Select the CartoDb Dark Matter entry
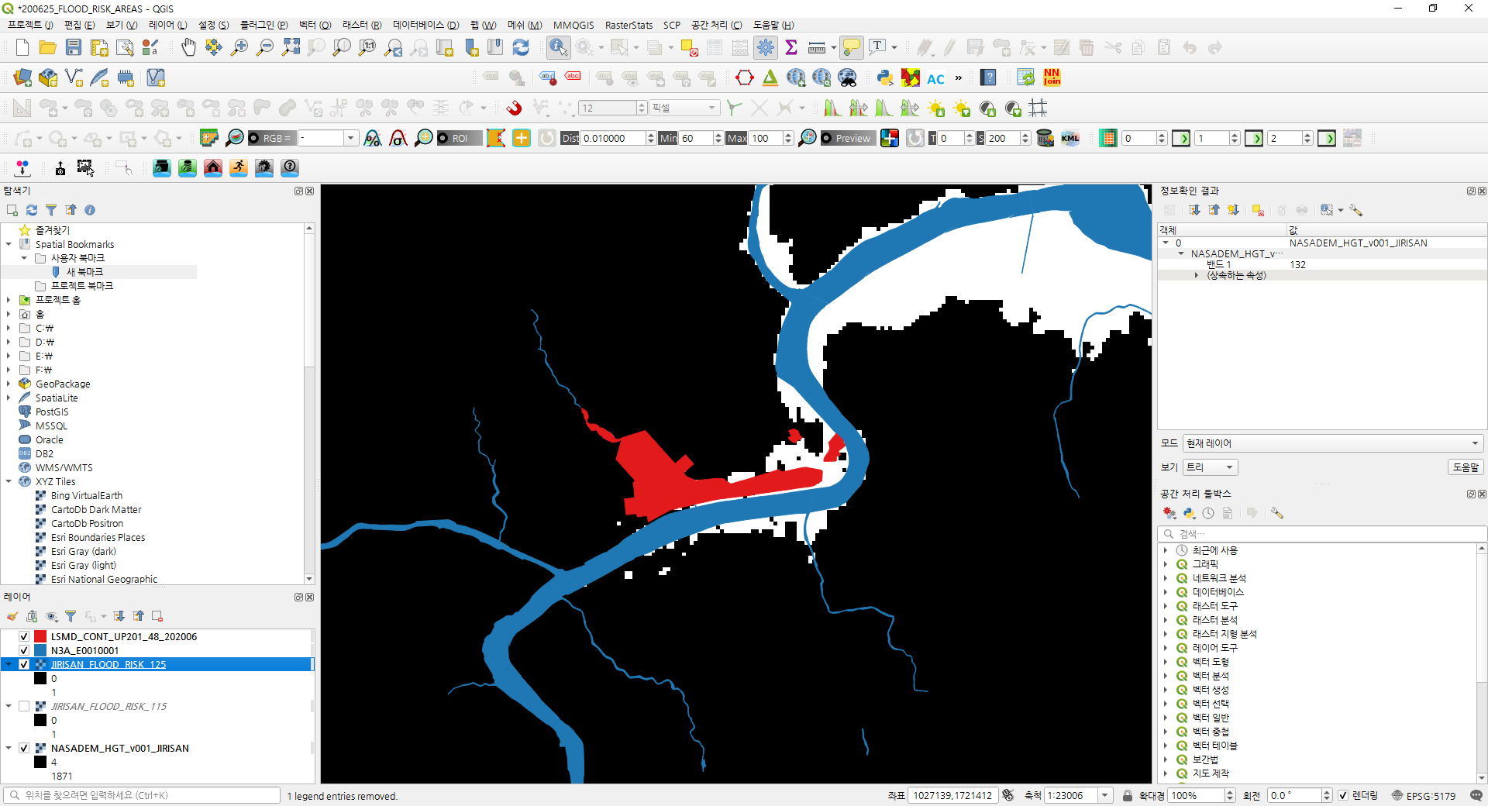Screen dimensions: 1488x806 click(96, 509)
